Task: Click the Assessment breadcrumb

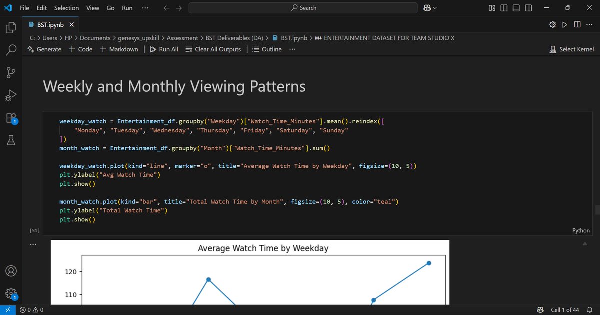Action: pos(182,38)
